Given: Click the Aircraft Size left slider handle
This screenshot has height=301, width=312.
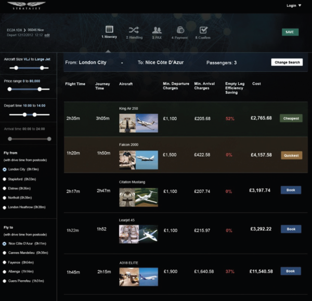Looking at the screenshot, I should click(x=16, y=68).
